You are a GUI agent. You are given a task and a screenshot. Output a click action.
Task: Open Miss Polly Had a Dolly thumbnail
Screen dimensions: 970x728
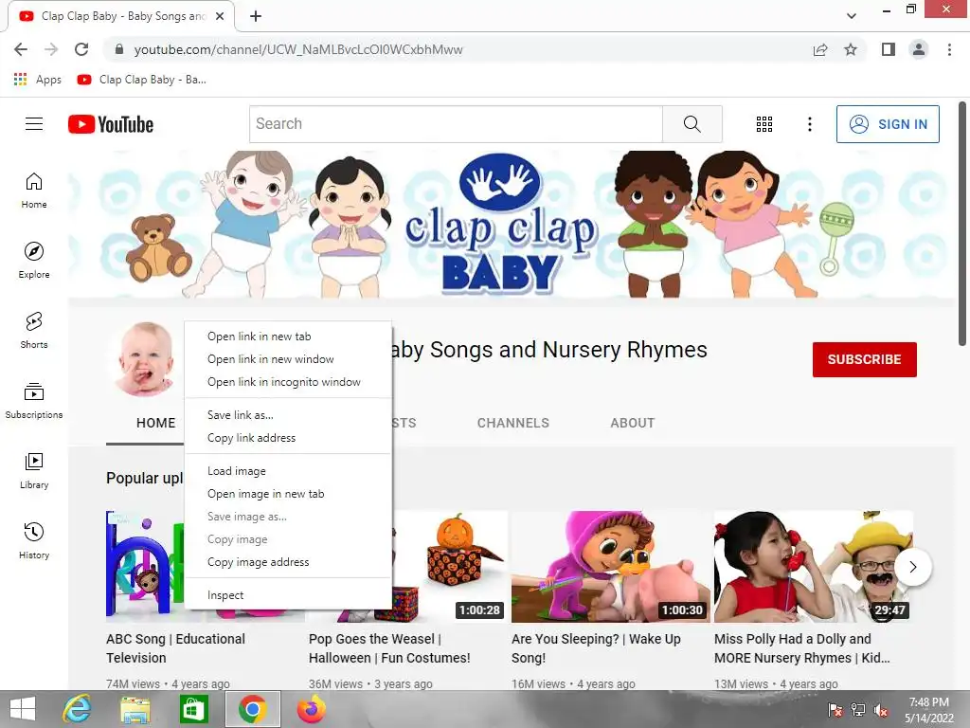(814, 567)
